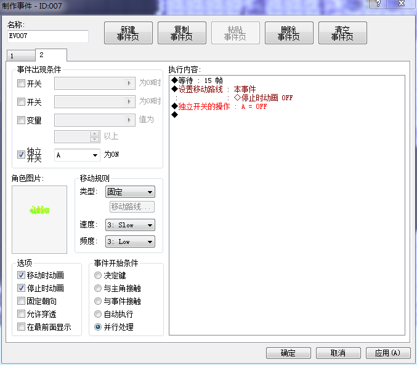
Task: Click the variable value up stepper arrow
Action: pos(95,134)
